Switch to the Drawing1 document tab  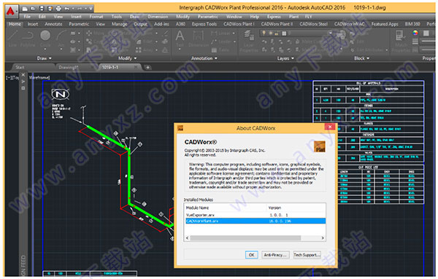[x=69, y=67]
